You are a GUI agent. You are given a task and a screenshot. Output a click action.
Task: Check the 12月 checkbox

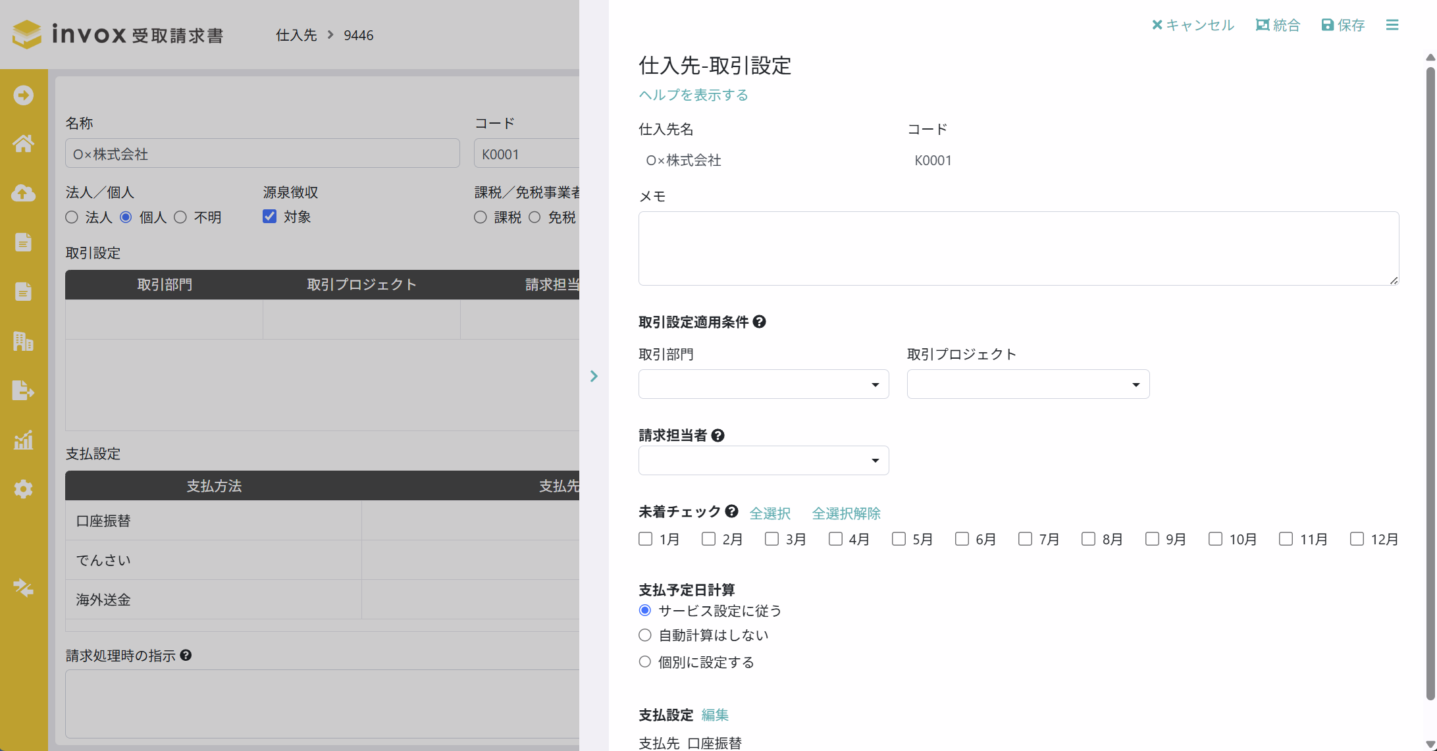(x=1357, y=539)
